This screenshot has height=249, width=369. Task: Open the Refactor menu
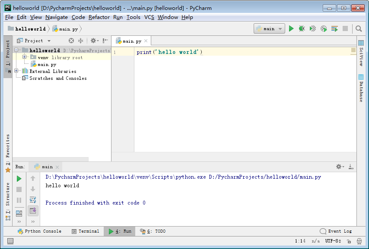coord(99,17)
